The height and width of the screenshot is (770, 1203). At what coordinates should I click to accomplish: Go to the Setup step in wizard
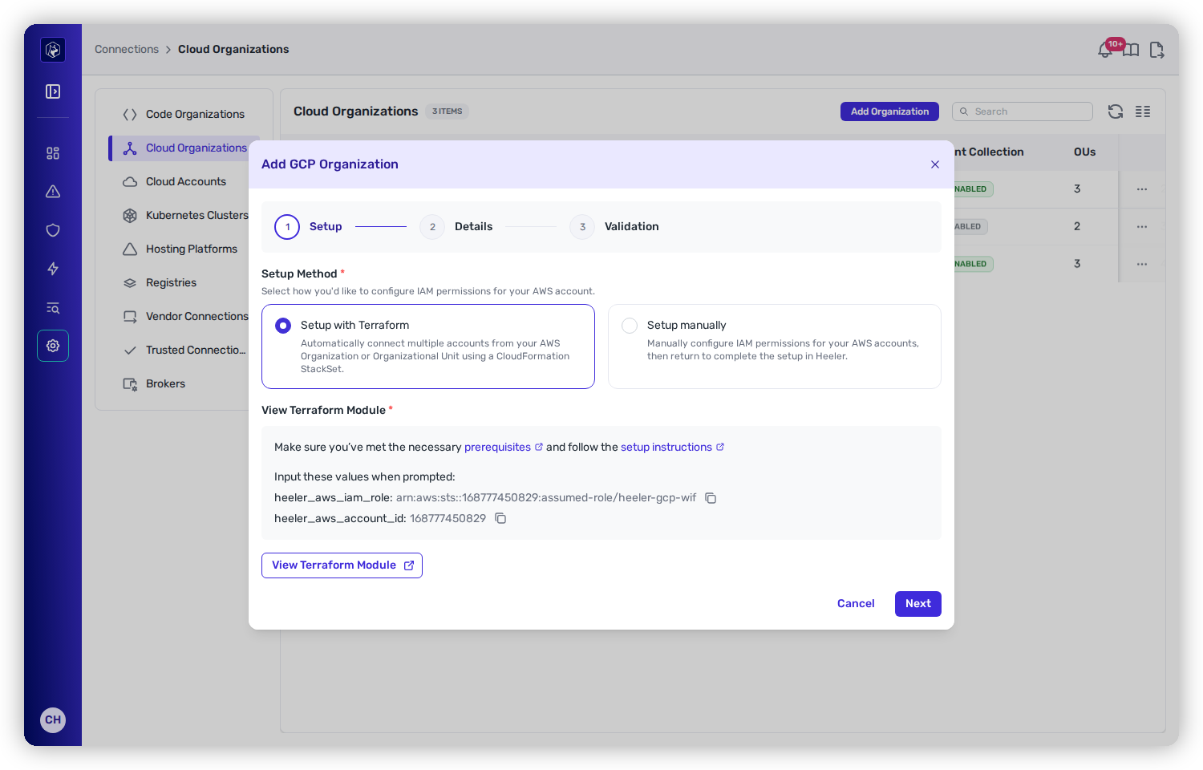(309, 227)
